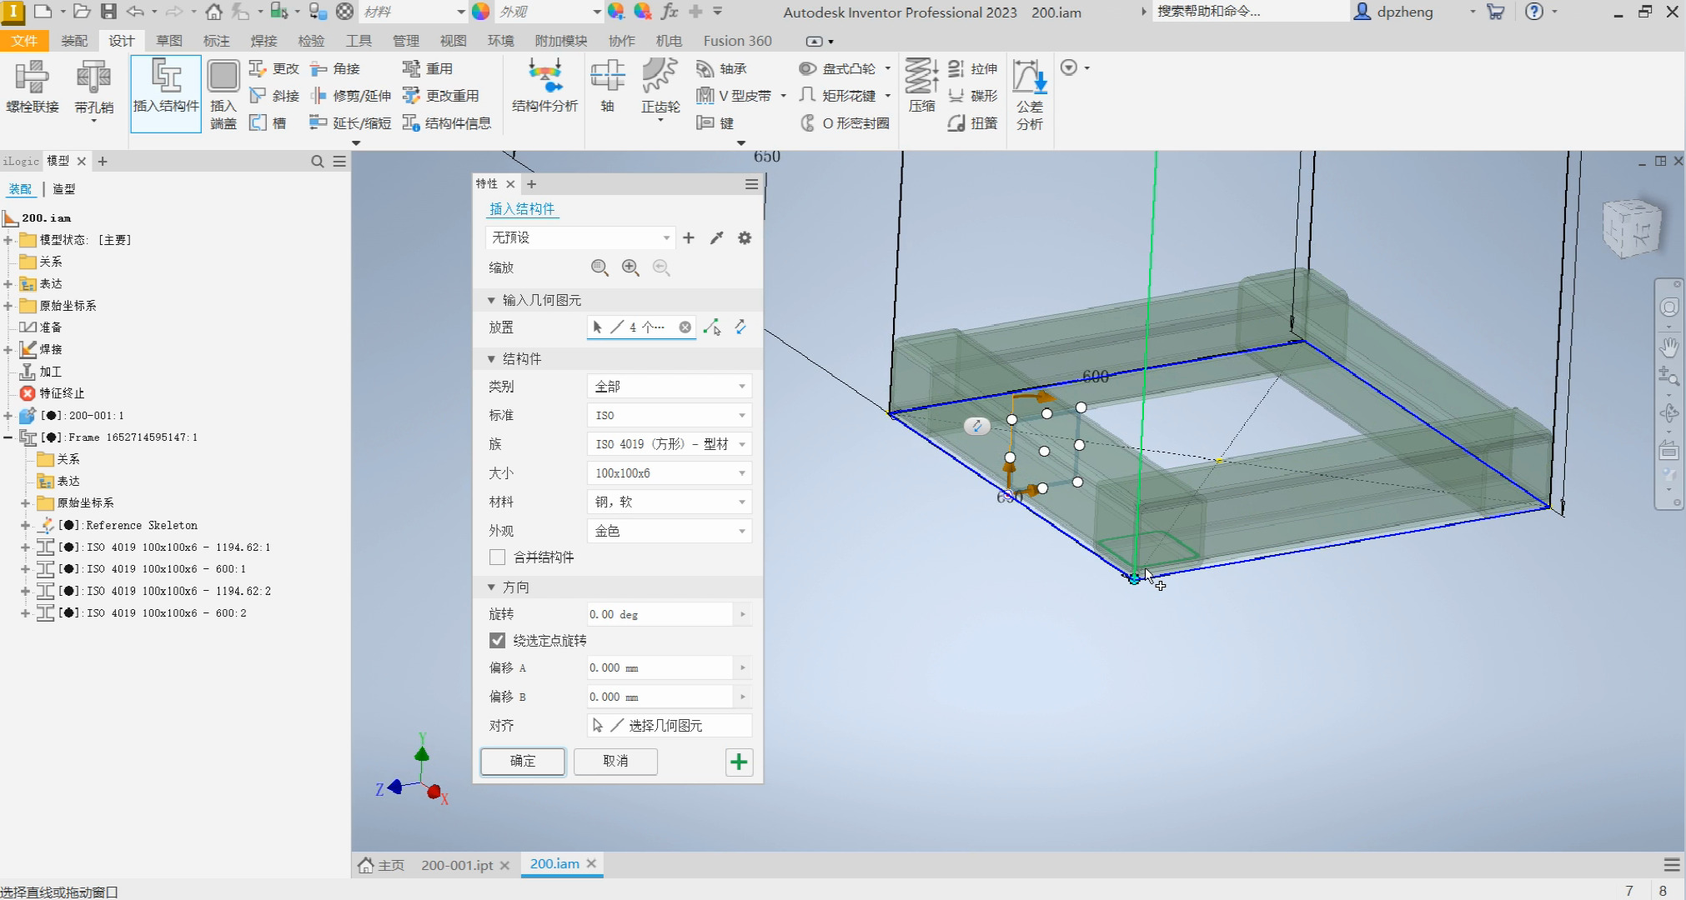Click the eyedropper icon in the 特性 panel
This screenshot has height=900, width=1686.
coord(715,237)
